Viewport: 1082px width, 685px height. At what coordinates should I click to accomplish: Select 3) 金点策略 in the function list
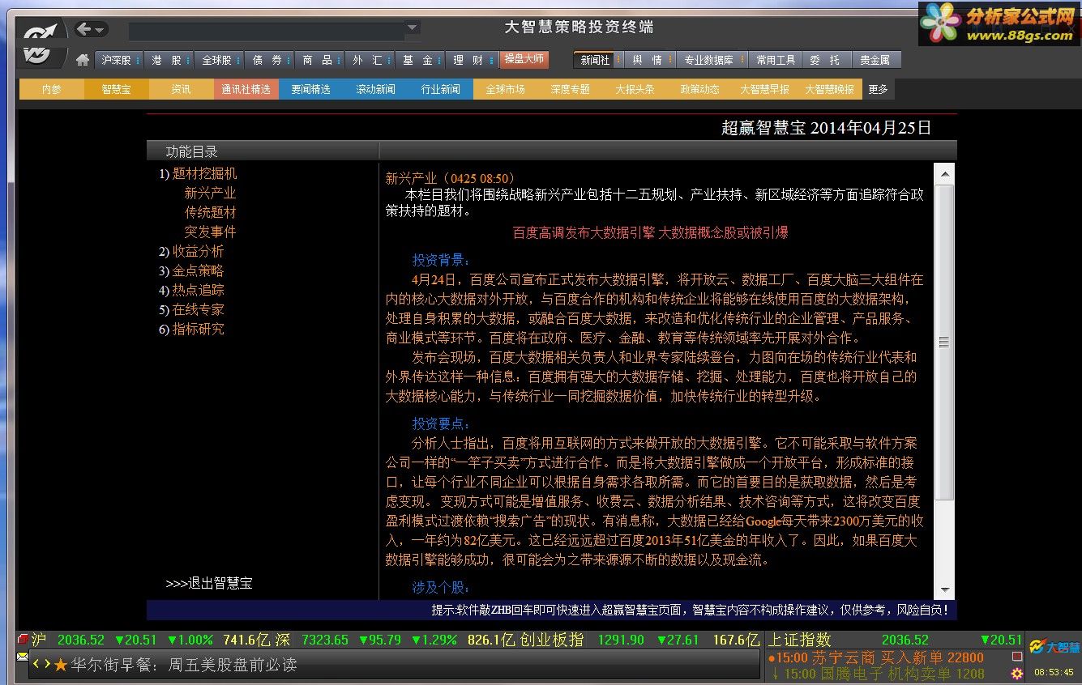click(191, 270)
